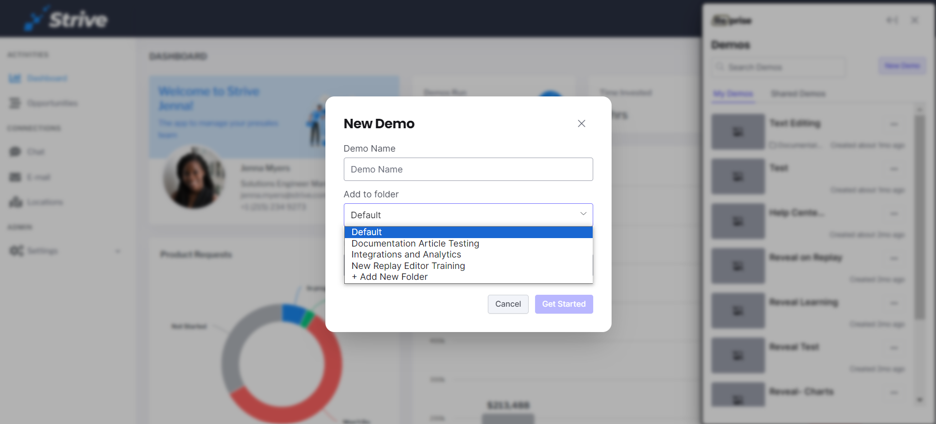Viewport: 936px width, 424px height.
Task: Open the Add to folder dropdown
Action: (468, 215)
